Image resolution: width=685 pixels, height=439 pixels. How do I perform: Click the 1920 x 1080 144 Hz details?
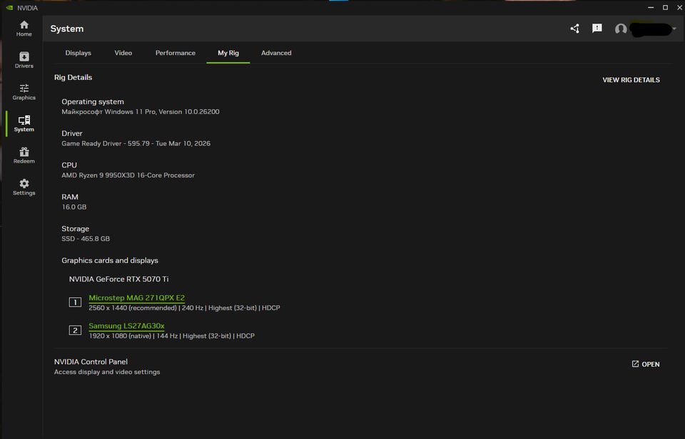172,336
